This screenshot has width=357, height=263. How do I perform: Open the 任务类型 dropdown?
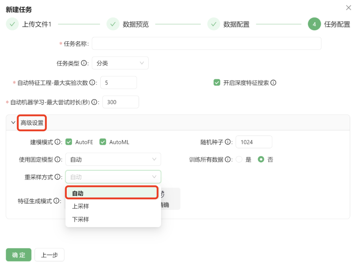[x=120, y=63]
